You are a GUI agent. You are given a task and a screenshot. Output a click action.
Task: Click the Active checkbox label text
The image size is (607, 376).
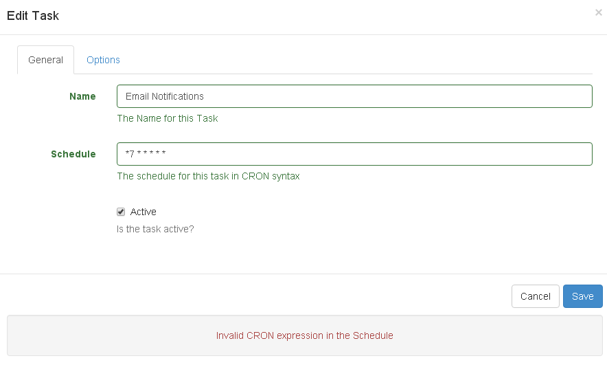[x=144, y=212]
